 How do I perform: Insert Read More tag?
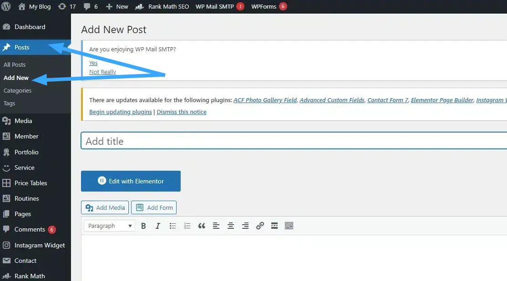click(x=274, y=226)
